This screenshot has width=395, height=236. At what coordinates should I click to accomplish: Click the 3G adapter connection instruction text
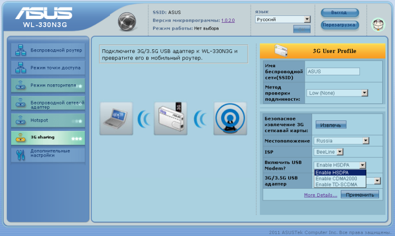click(x=173, y=54)
